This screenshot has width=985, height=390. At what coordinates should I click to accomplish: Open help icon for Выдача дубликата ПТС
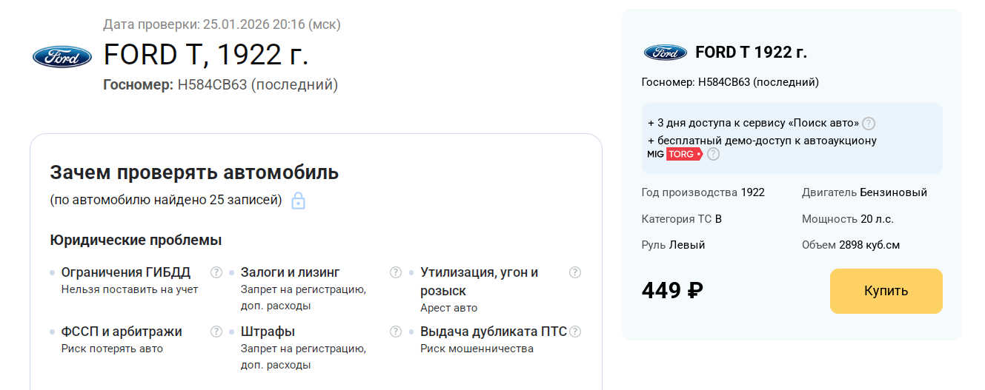pos(575,332)
